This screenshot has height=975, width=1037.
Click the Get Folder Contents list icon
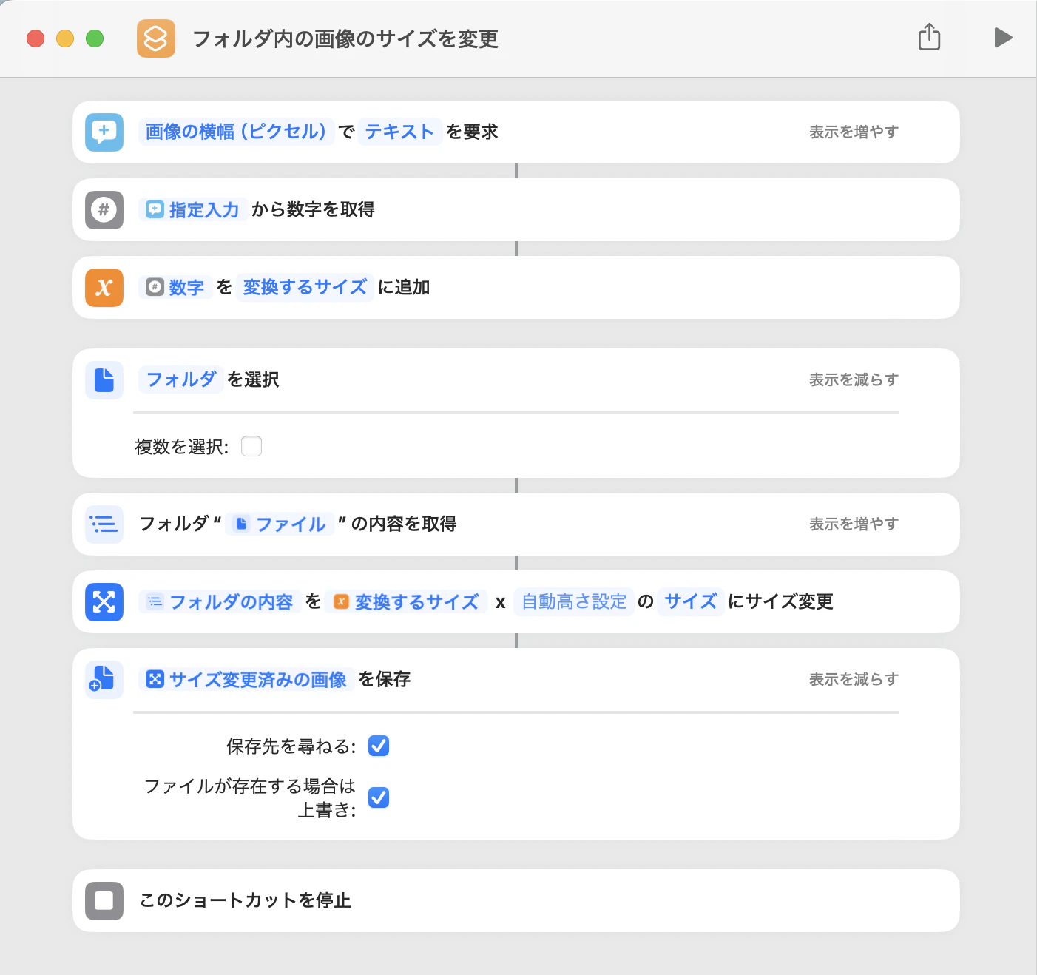104,524
